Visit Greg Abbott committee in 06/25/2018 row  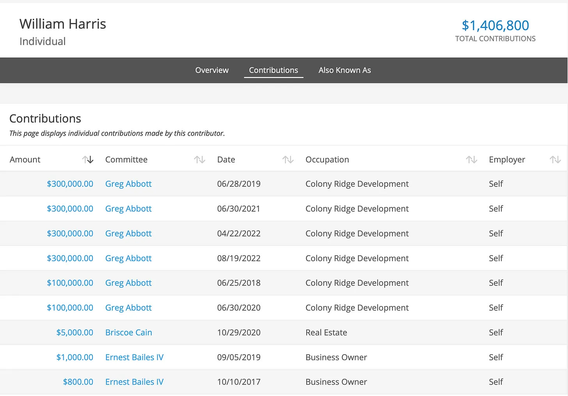128,283
